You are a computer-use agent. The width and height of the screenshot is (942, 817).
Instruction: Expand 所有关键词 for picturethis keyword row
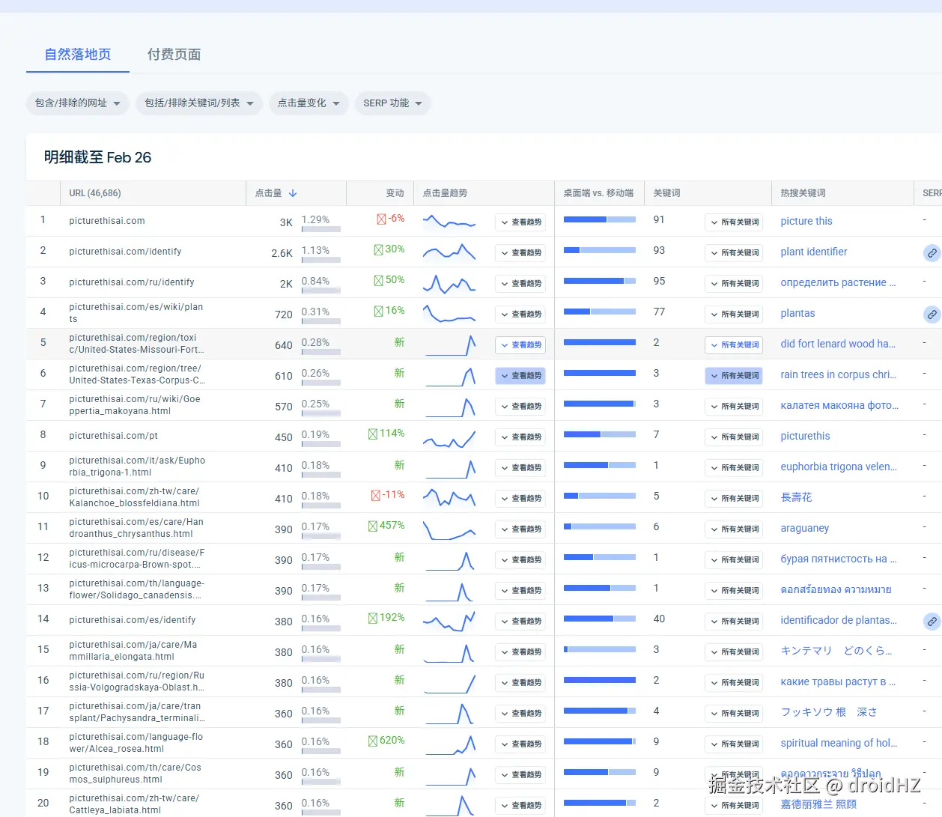point(734,437)
